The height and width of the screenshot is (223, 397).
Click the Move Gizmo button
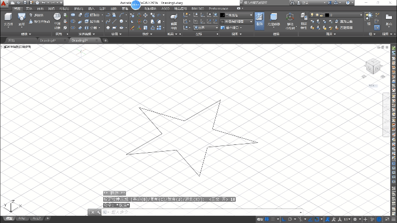pyautogui.click(x=290, y=21)
